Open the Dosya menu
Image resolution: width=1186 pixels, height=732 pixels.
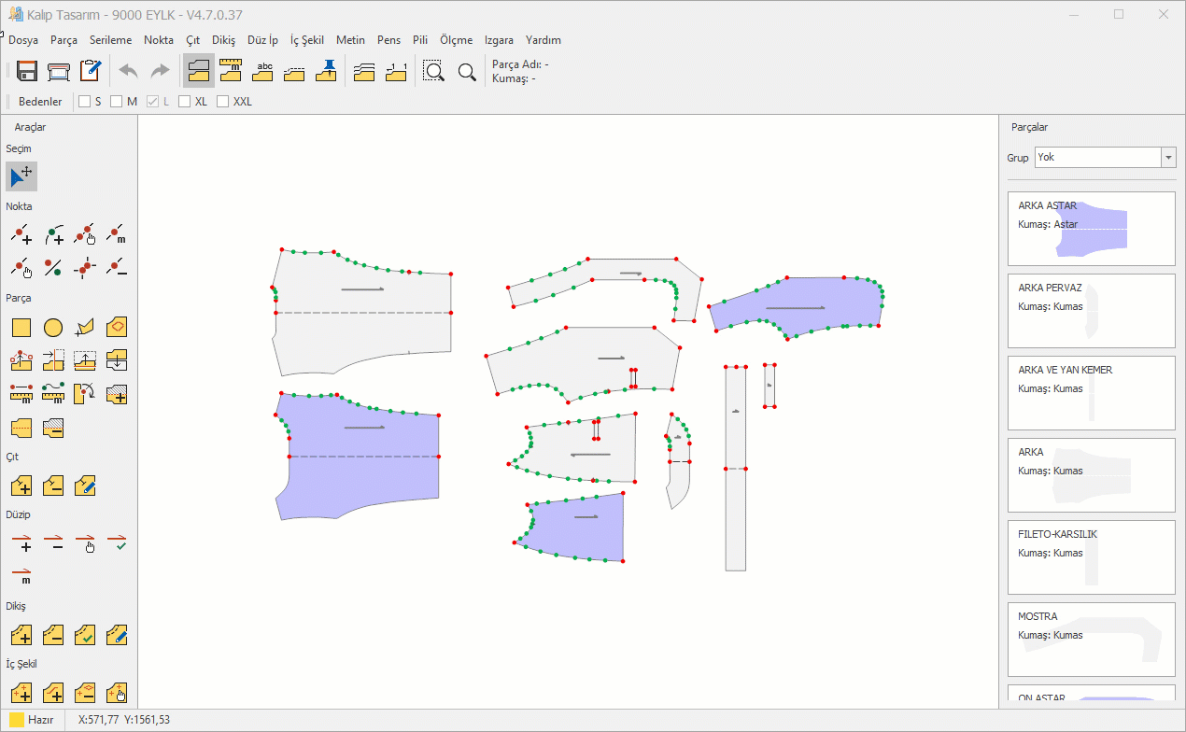[x=23, y=40]
